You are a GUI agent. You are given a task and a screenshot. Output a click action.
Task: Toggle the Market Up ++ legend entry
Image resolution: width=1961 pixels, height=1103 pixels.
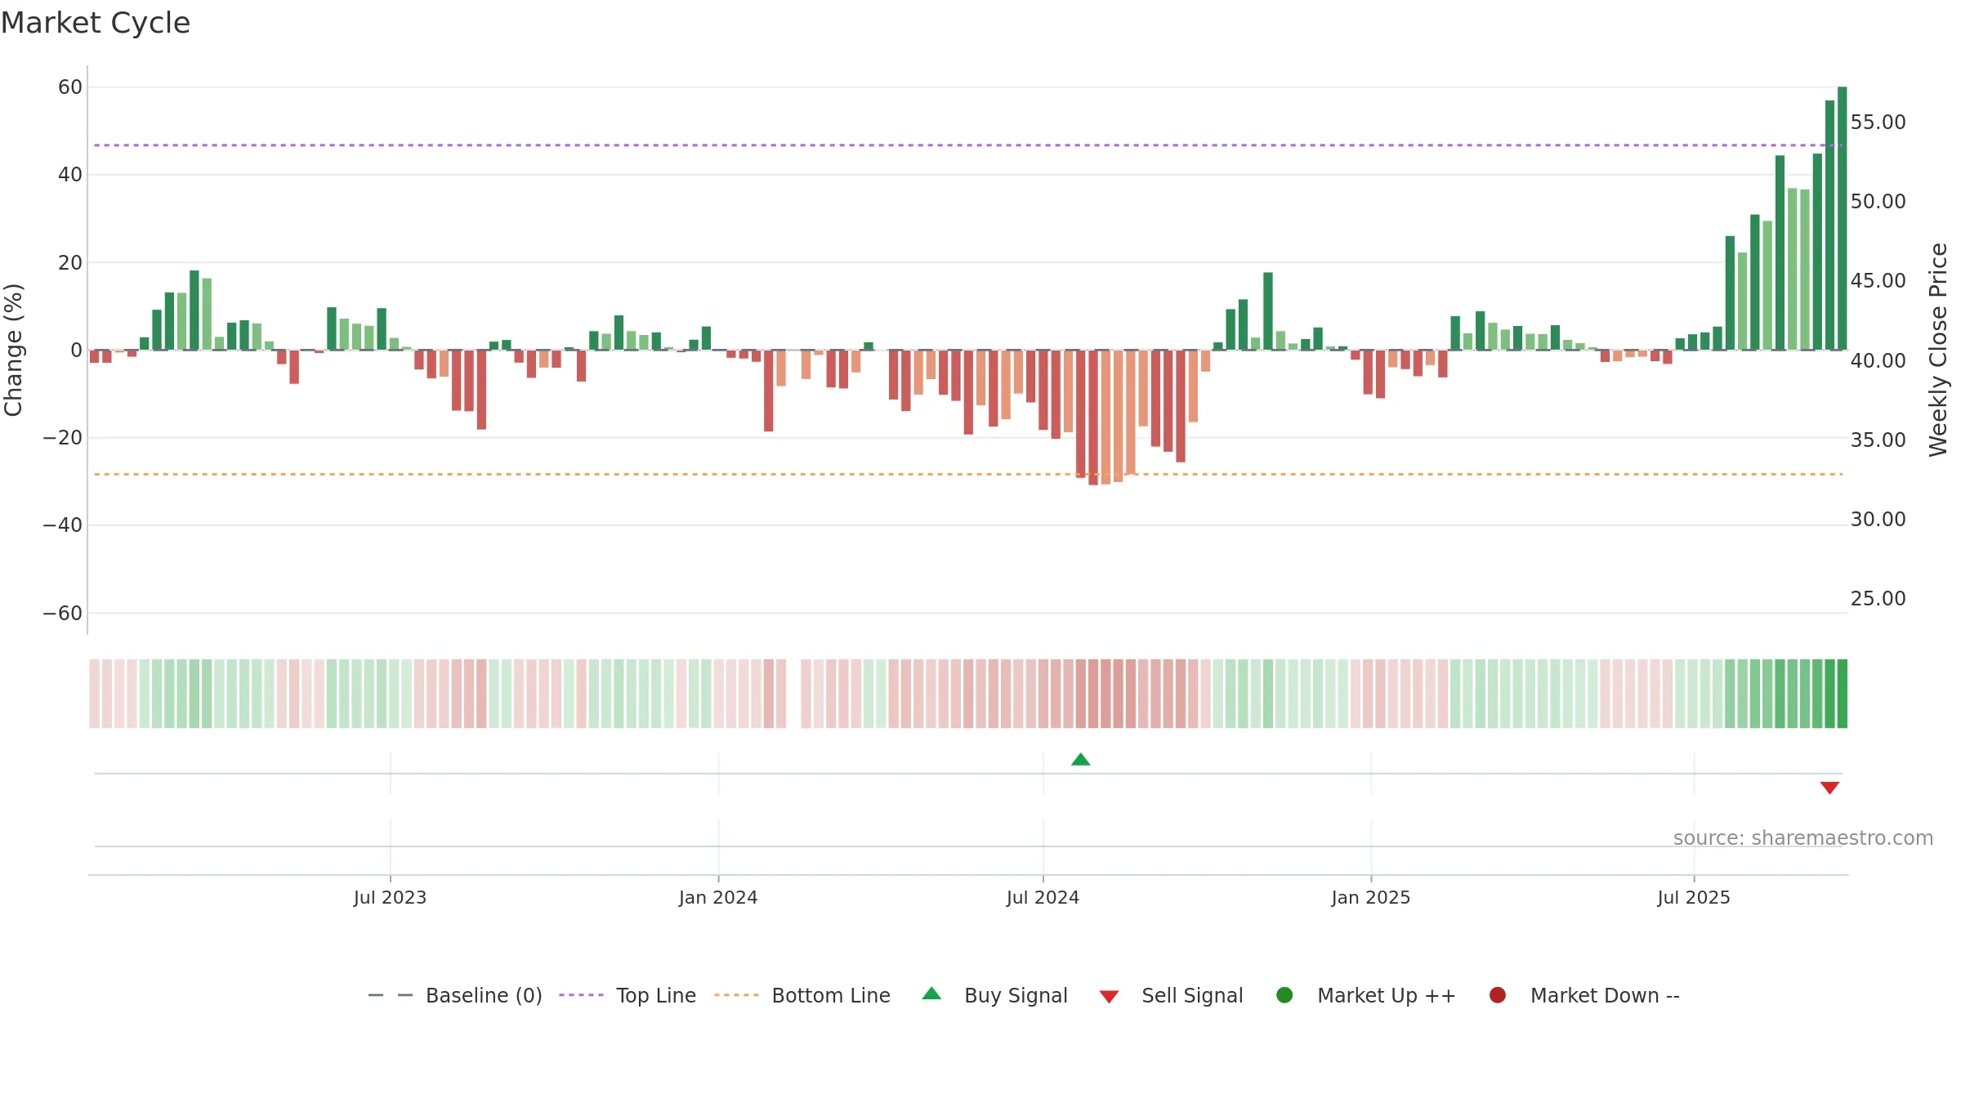1366,995
